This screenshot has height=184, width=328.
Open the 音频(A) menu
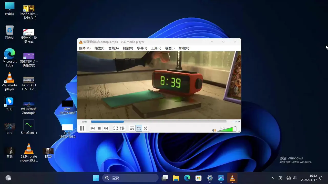[114, 48]
